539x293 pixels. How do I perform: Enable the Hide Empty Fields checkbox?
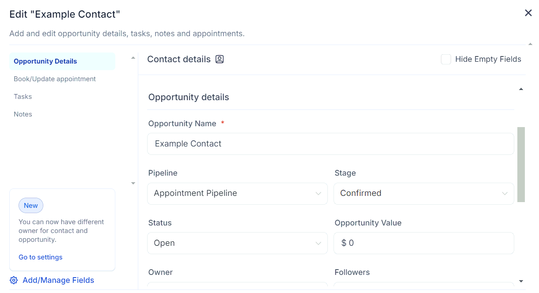click(x=446, y=59)
